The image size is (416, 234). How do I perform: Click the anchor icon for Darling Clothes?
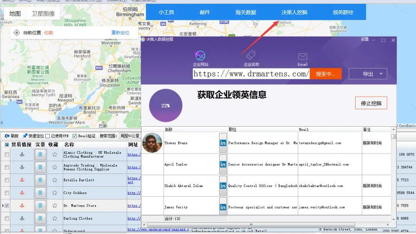click(22, 218)
